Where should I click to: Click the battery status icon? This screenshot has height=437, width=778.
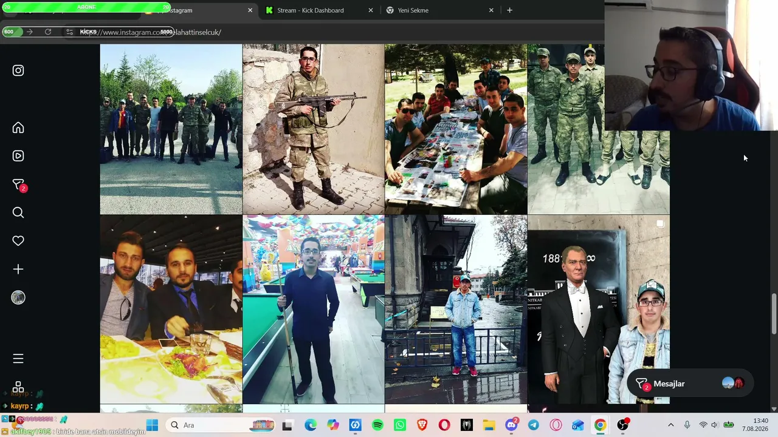click(728, 425)
